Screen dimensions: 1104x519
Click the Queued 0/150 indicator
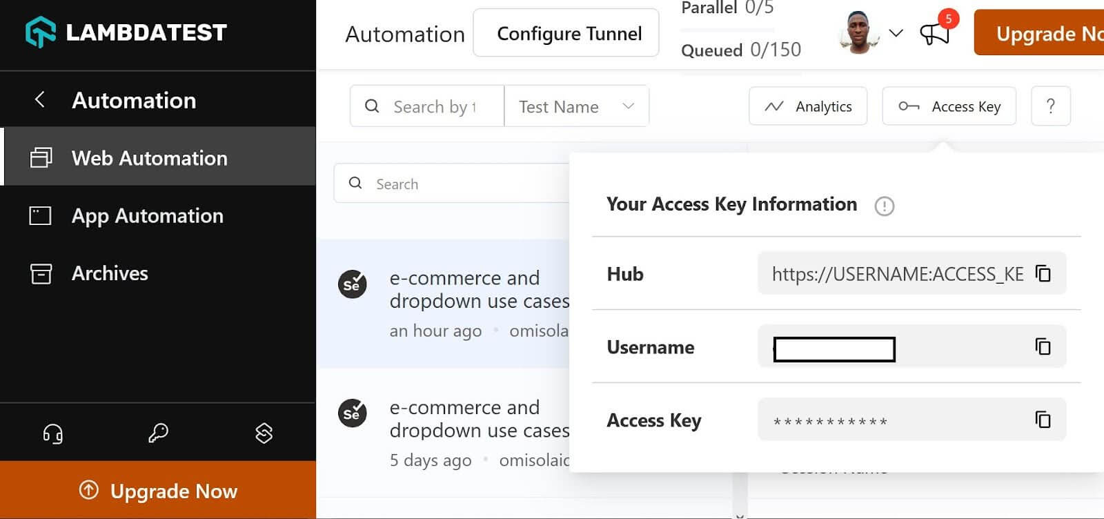[741, 50]
